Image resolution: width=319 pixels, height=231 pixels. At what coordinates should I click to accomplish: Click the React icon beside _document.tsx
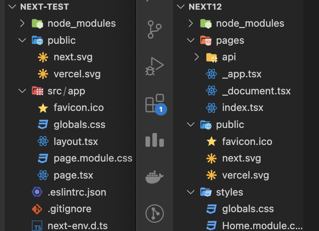pyautogui.click(x=212, y=91)
